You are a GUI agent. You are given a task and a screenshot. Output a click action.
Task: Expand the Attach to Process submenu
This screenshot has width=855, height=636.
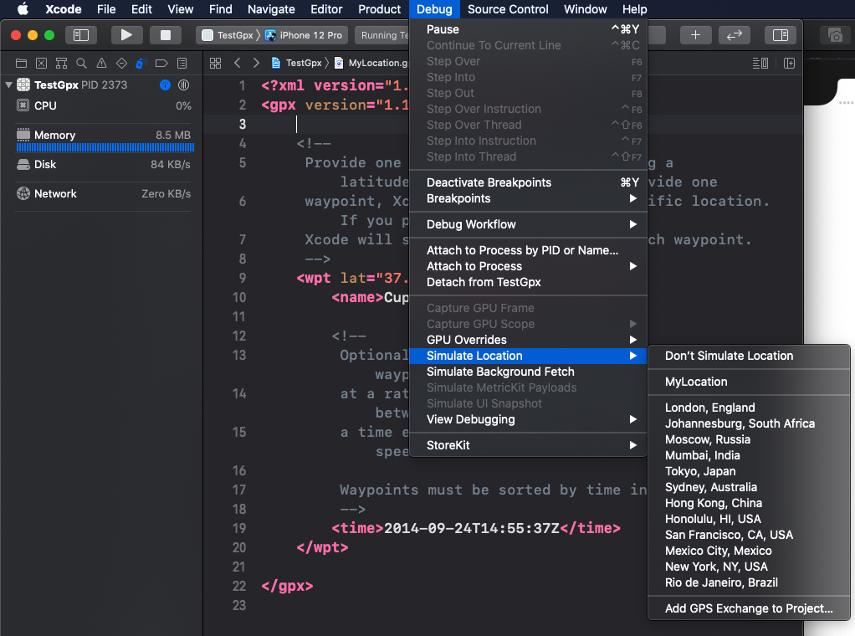coord(528,266)
